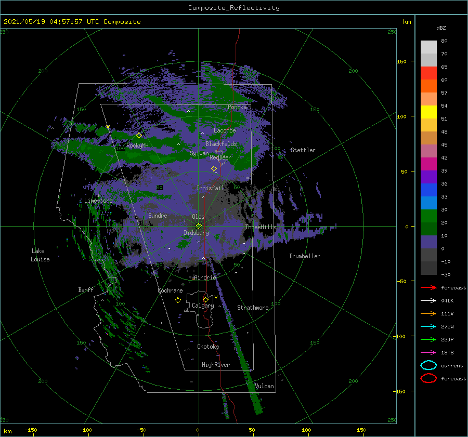The width and height of the screenshot is (468, 437).
Task: Click the HighRiver label on map
Action: coord(216,365)
